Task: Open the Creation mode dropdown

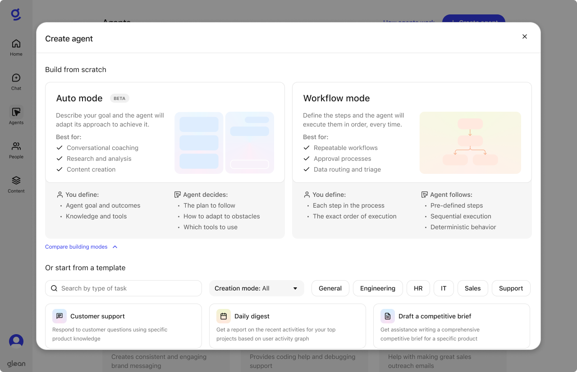Action: [256, 288]
